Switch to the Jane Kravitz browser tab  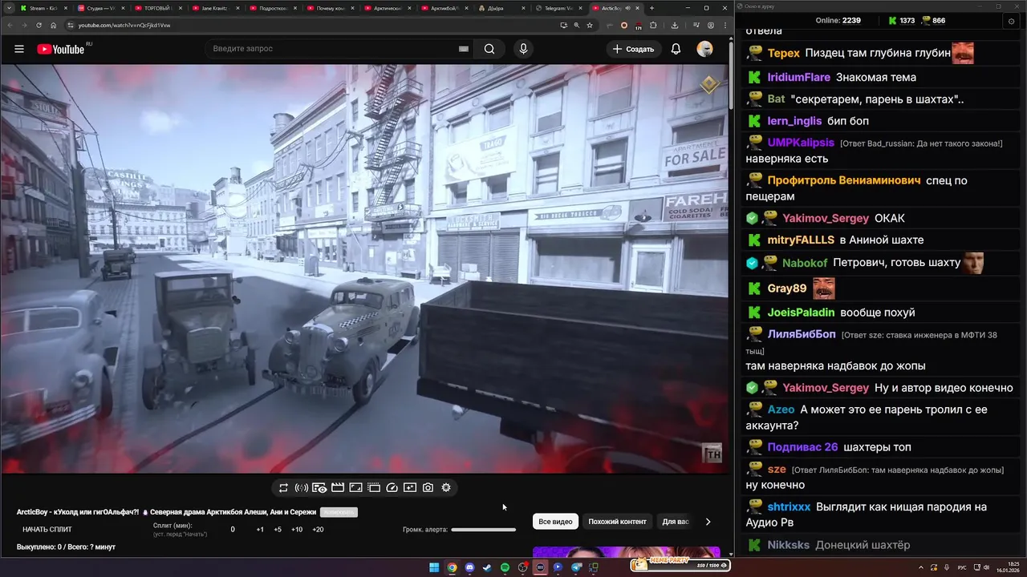pyautogui.click(x=214, y=8)
